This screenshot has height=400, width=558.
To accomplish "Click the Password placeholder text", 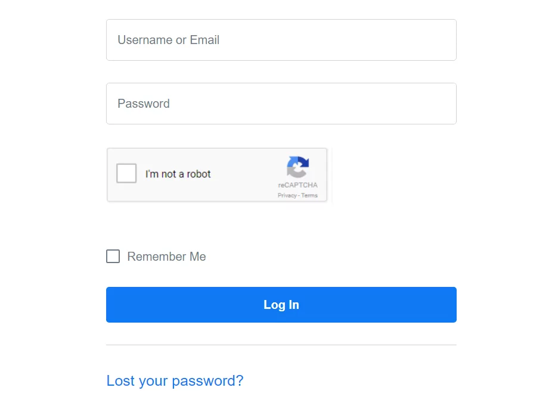I will click(x=144, y=104).
